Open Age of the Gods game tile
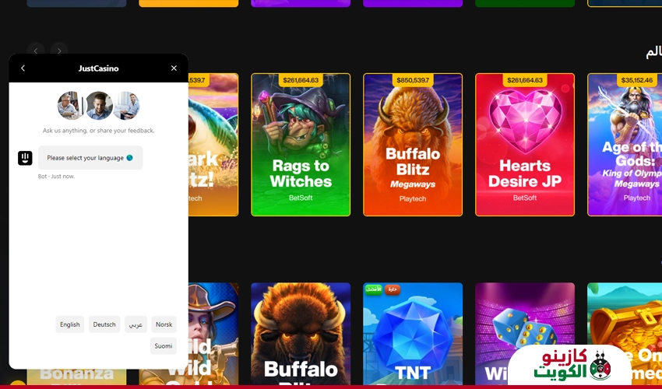662x389 pixels. click(625, 148)
